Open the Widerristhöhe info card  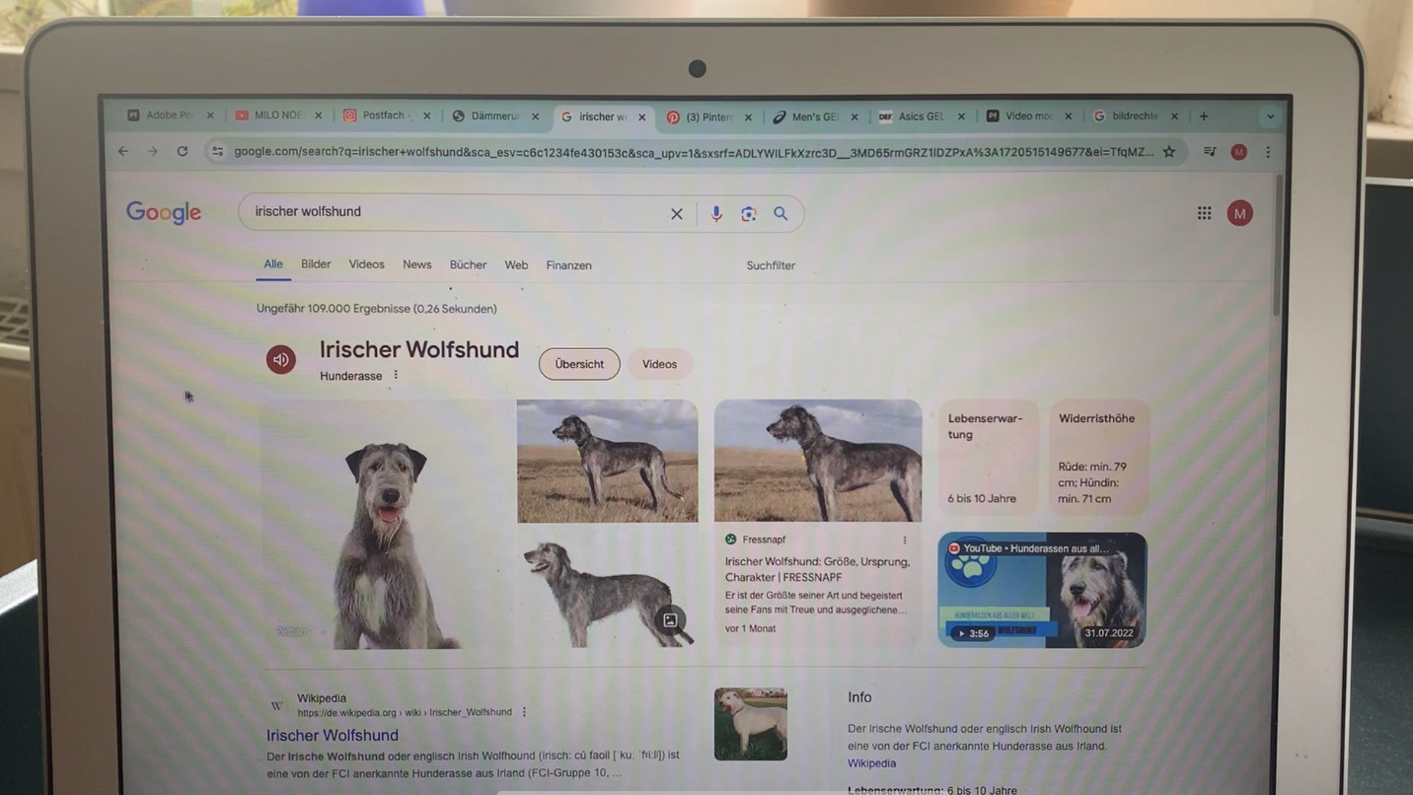[1099, 458]
